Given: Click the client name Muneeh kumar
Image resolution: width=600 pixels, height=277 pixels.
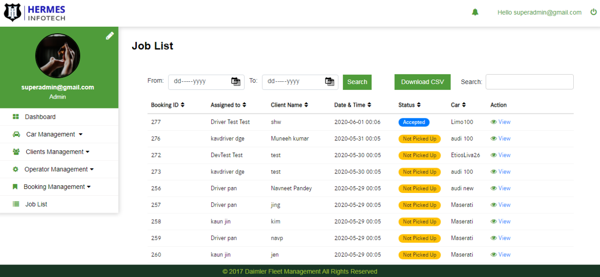Looking at the screenshot, I should (x=290, y=138).
